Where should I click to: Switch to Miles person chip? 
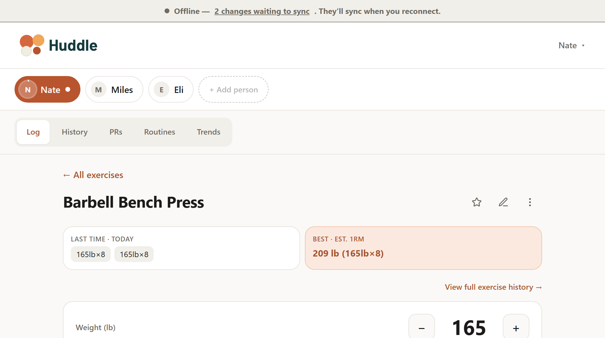click(x=114, y=89)
